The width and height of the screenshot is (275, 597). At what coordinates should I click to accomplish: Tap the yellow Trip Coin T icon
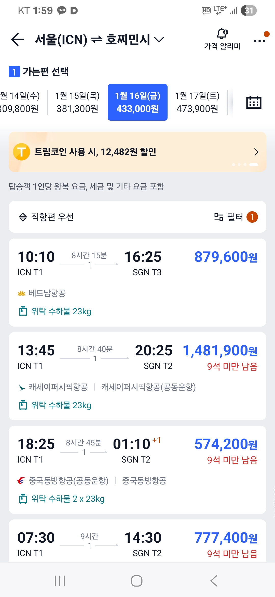pyautogui.click(x=22, y=152)
